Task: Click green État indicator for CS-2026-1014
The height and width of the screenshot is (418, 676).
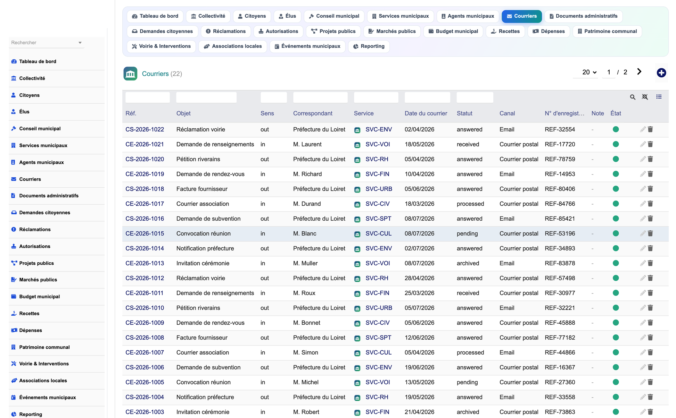Action: [x=616, y=248]
